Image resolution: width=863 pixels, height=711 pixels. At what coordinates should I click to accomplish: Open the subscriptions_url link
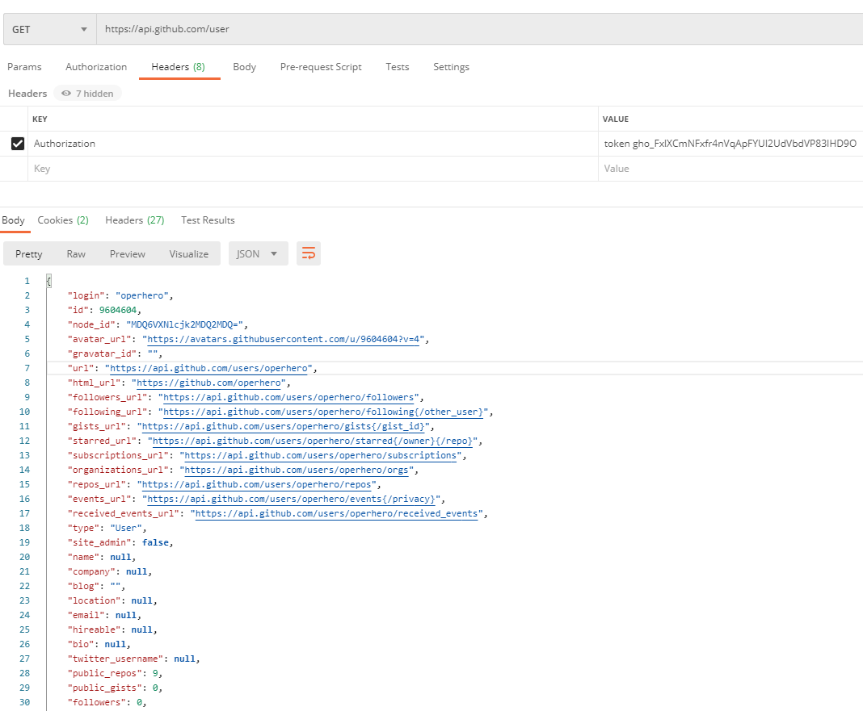pyautogui.click(x=320, y=455)
